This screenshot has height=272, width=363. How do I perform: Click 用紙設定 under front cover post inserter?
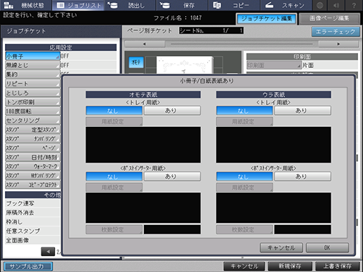click(x=114, y=187)
